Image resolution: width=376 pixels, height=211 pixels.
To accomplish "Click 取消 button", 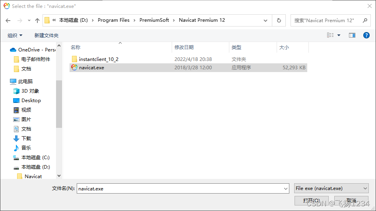I will tap(351, 200).
